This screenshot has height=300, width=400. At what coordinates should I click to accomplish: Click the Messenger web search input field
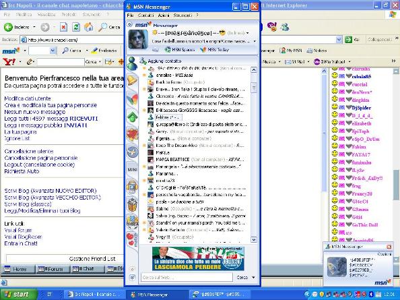point(187,277)
